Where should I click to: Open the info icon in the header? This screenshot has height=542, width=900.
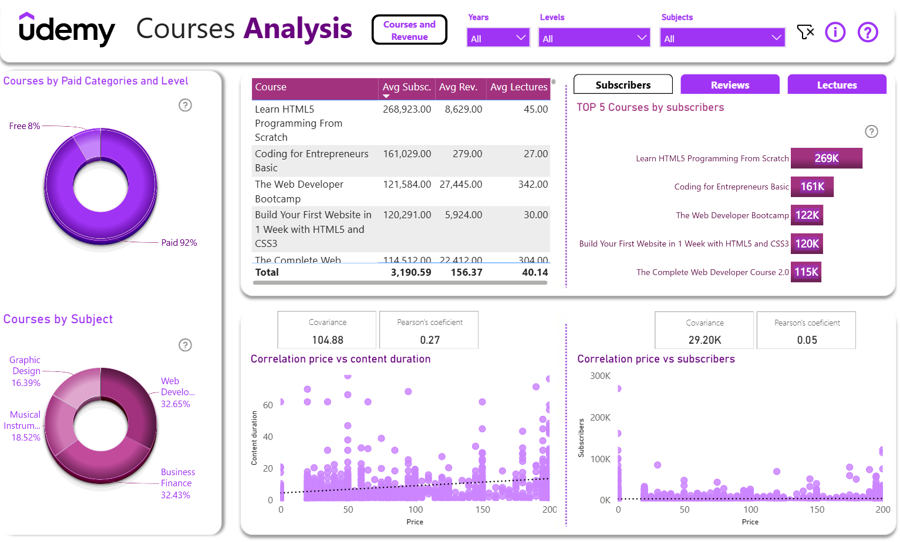835,32
